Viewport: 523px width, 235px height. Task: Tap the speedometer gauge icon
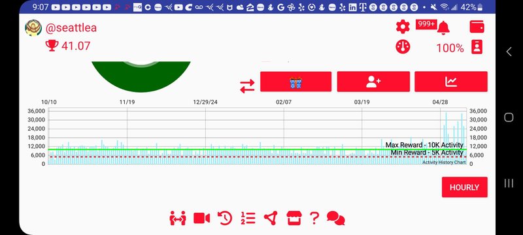[x=403, y=47]
